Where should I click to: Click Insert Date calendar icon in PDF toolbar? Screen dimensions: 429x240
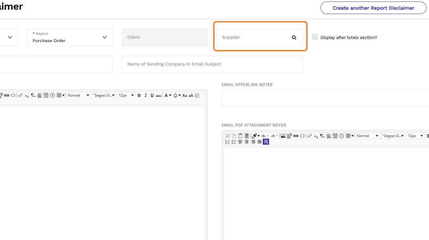click(335, 136)
